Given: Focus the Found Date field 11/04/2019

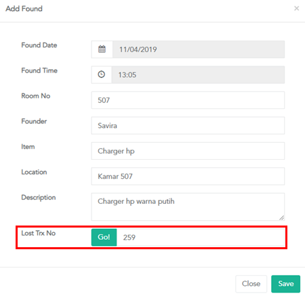Looking at the screenshot, I should (x=199, y=49).
